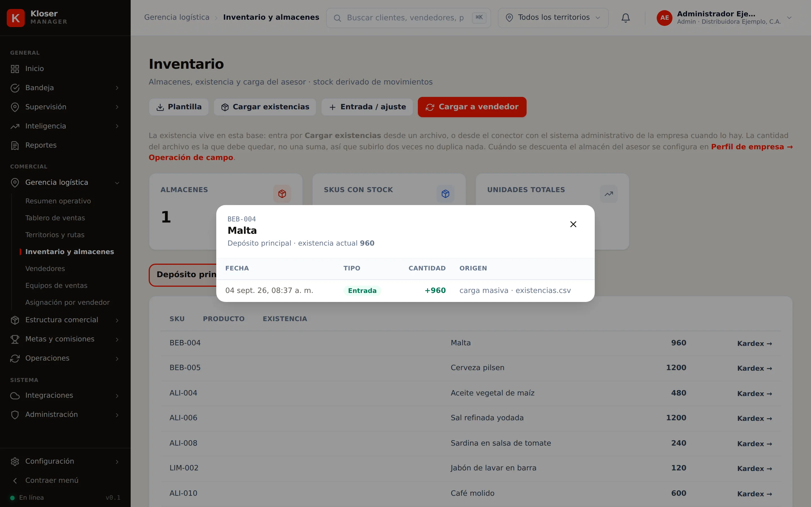Click the Plantilla button
The height and width of the screenshot is (507, 811).
click(x=179, y=107)
